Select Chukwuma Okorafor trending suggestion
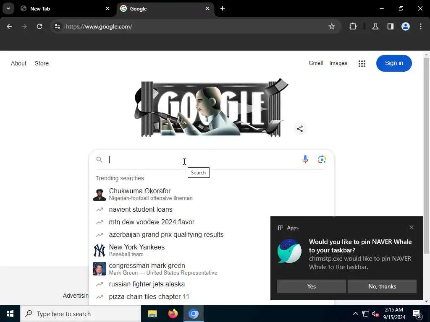430x322 pixels. (211, 194)
